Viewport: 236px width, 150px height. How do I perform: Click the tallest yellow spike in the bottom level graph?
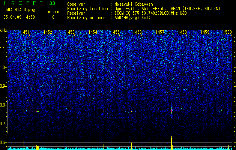pos(171,143)
